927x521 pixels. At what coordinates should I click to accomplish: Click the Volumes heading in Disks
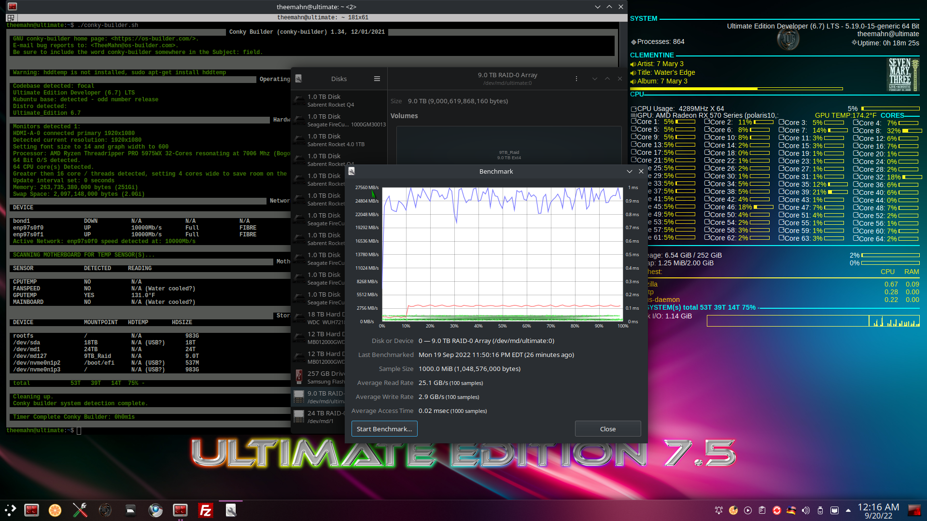404,116
